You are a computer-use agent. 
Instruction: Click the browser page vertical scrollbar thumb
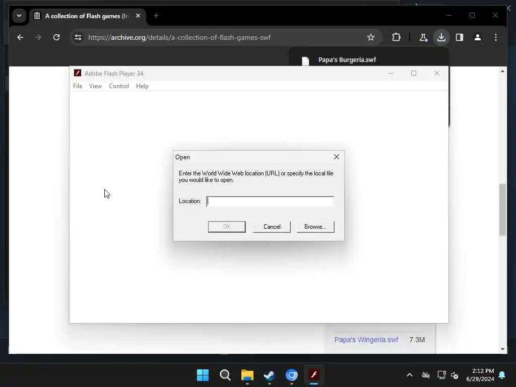pyautogui.click(x=502, y=210)
